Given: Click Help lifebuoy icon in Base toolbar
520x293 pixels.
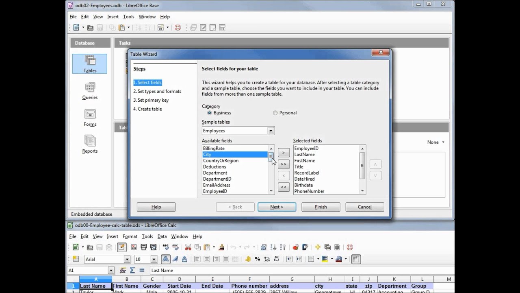Looking at the screenshot, I should point(178,28).
